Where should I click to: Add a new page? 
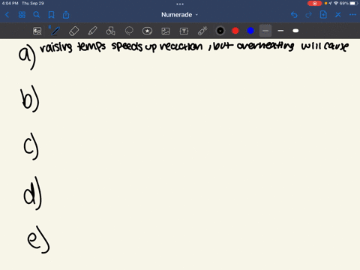coord(323,15)
